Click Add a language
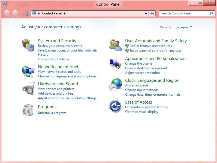The height and width of the screenshot is (163, 217). [x=137, y=85]
